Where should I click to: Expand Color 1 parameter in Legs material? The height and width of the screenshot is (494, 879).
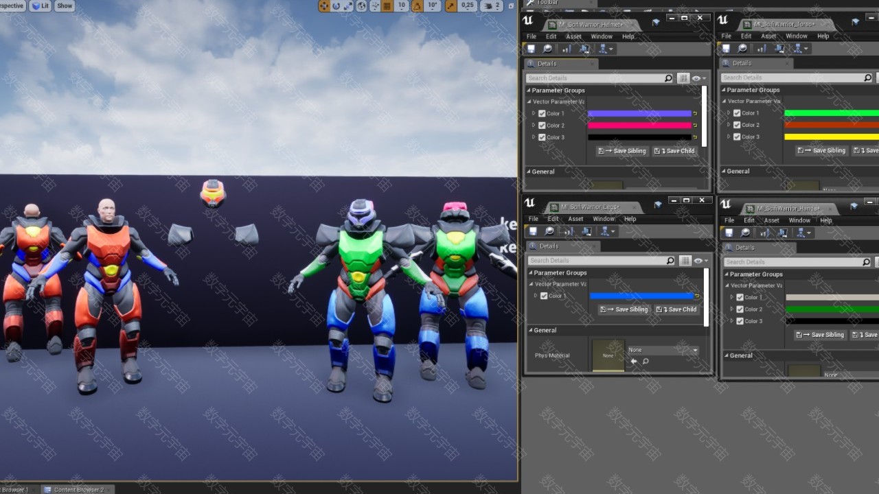pyautogui.click(x=536, y=296)
